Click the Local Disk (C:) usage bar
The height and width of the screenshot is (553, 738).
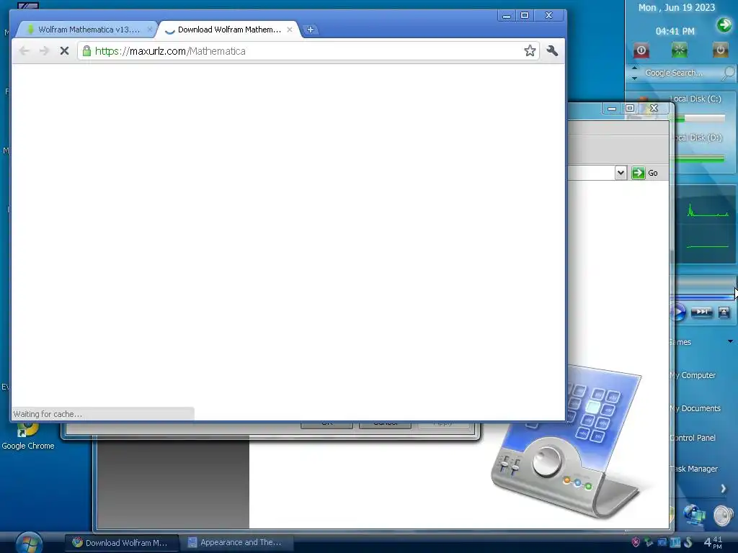pyautogui.click(x=700, y=119)
